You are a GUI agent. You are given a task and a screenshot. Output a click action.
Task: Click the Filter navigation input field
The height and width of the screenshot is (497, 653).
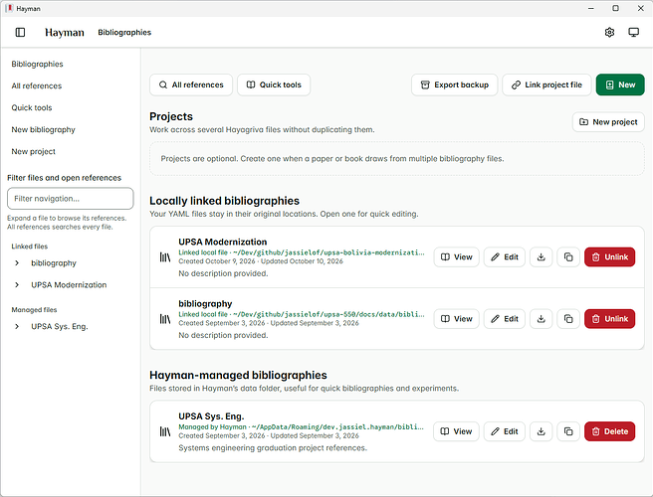pyautogui.click(x=71, y=199)
